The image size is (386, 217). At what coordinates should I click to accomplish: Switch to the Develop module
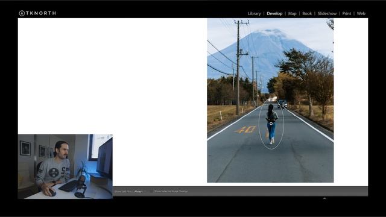pyautogui.click(x=274, y=13)
